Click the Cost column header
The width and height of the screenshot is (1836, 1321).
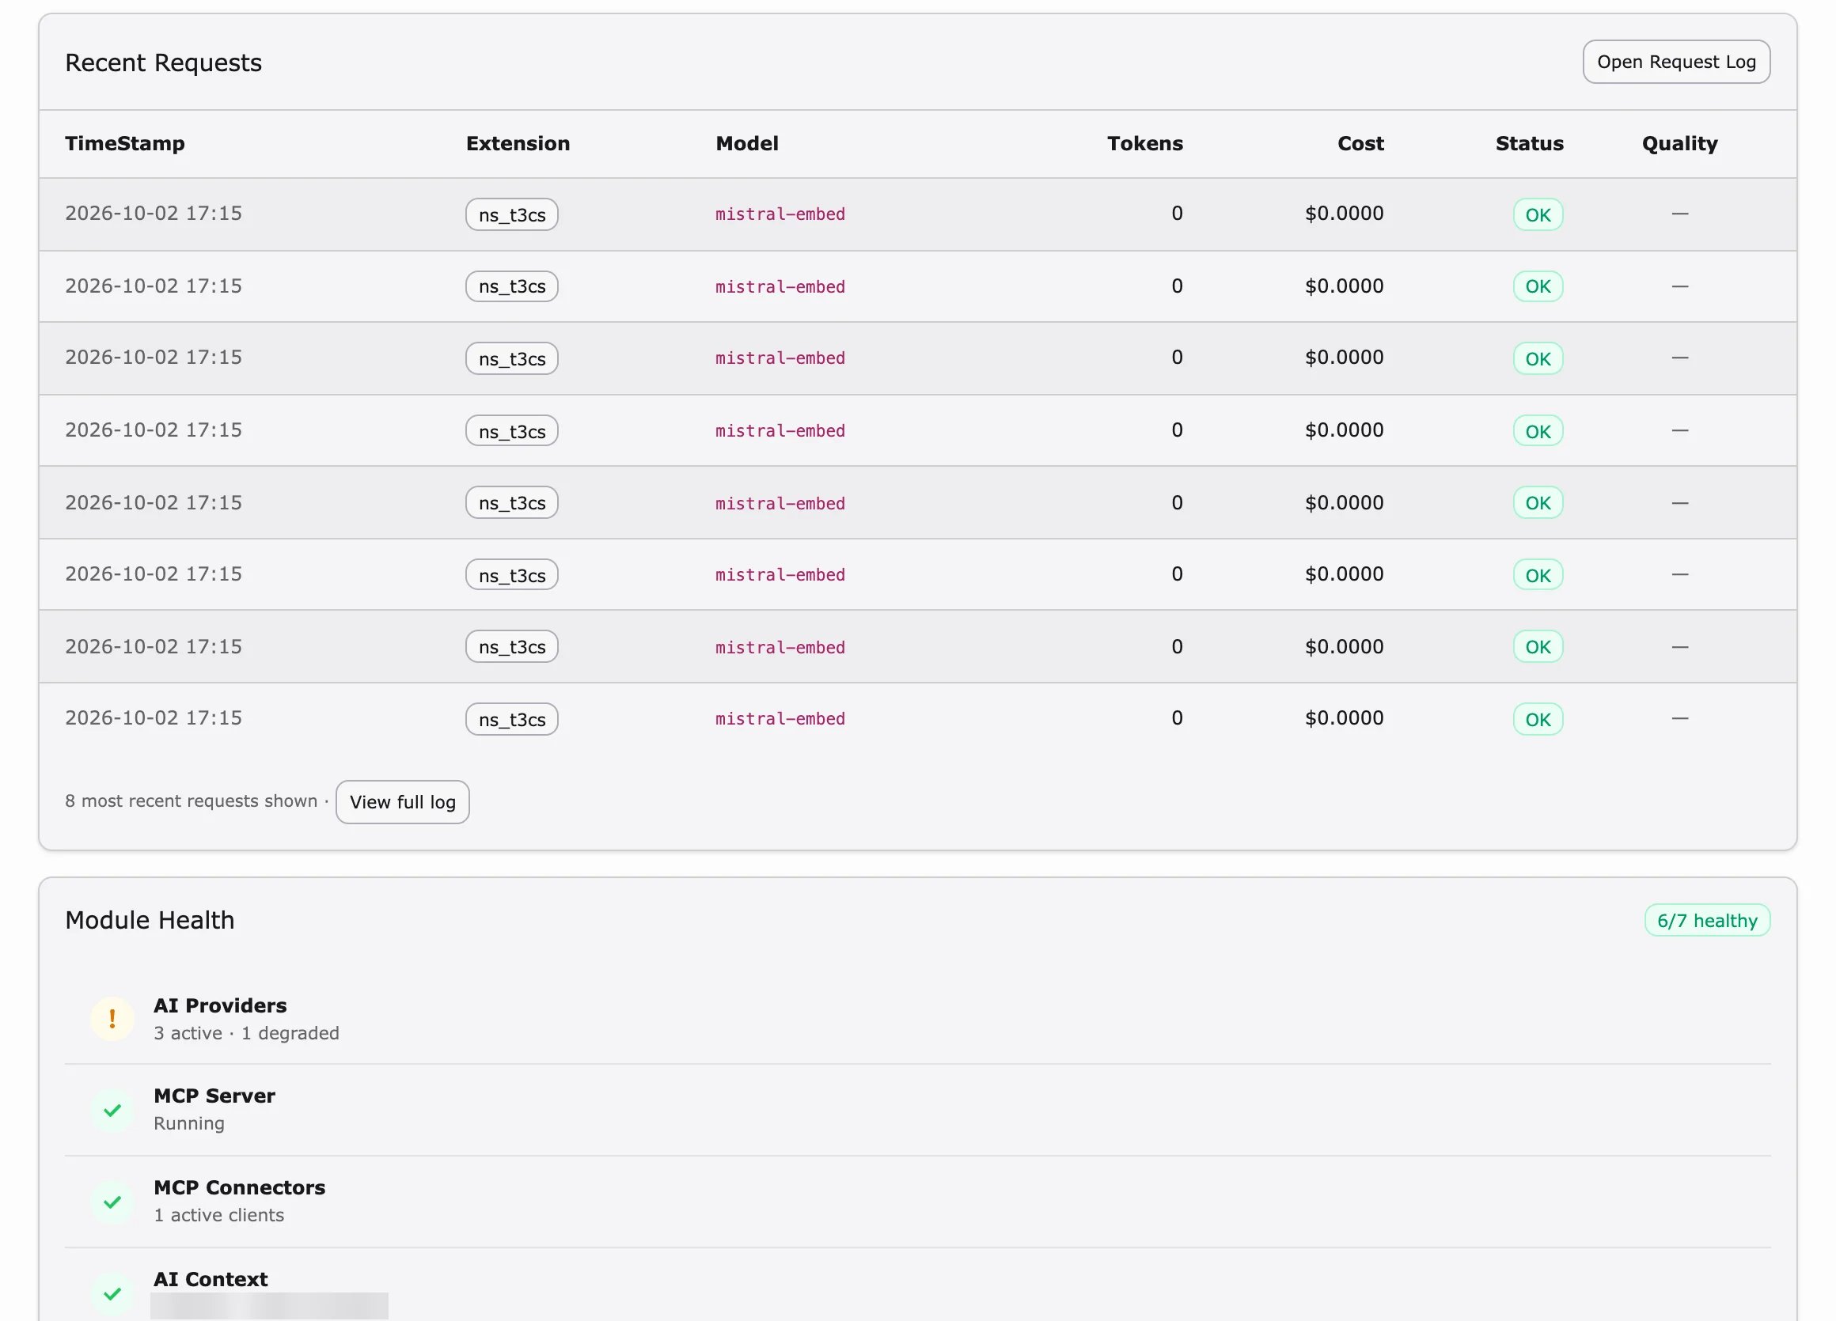pyautogui.click(x=1361, y=143)
